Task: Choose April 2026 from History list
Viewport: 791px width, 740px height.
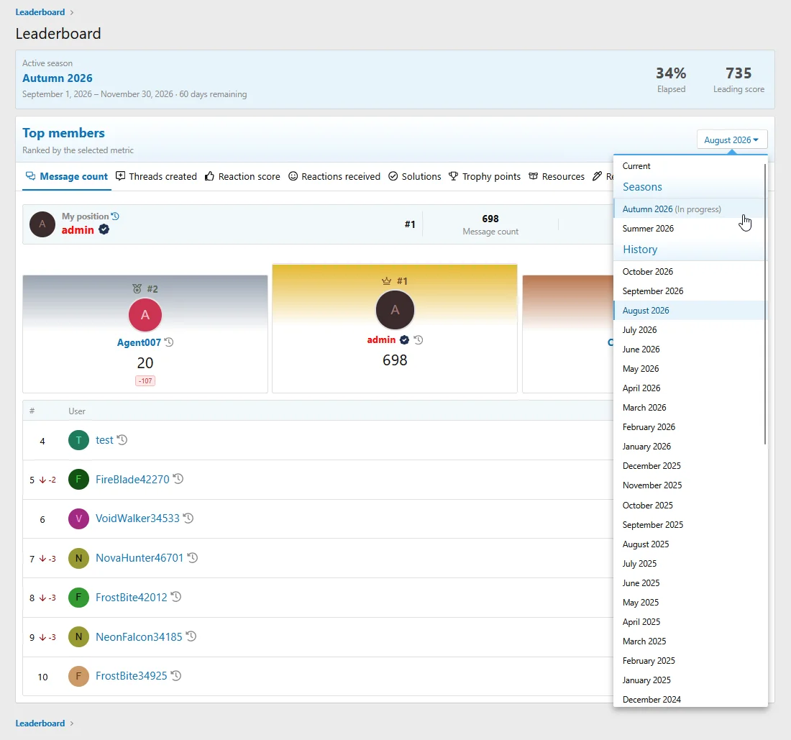Action: [x=689, y=388]
